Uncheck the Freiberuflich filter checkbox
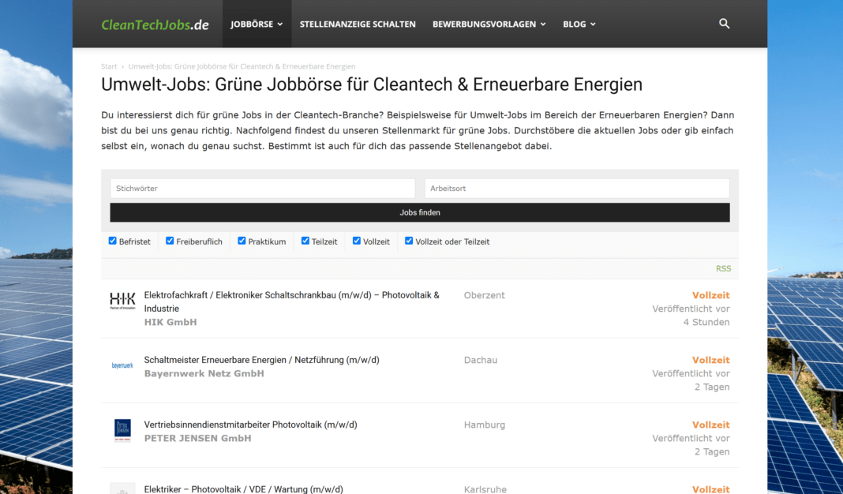The image size is (843, 494). click(x=170, y=241)
